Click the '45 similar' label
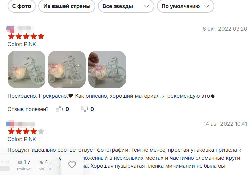The height and width of the screenshot is (175, 249). (45, 165)
